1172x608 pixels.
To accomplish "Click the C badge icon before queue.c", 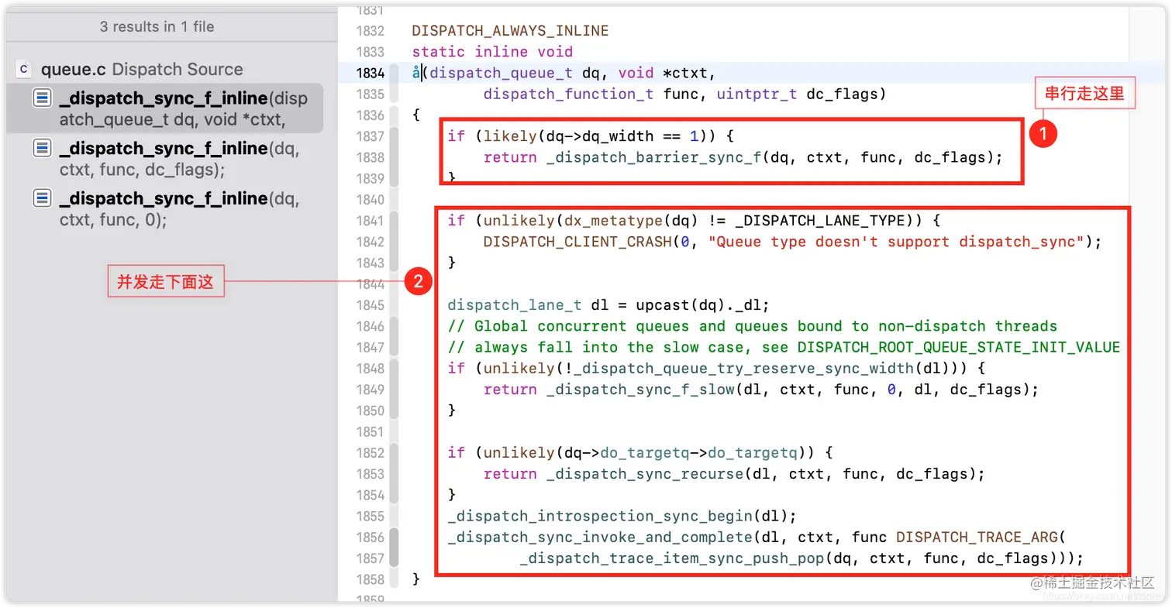I will (24, 69).
